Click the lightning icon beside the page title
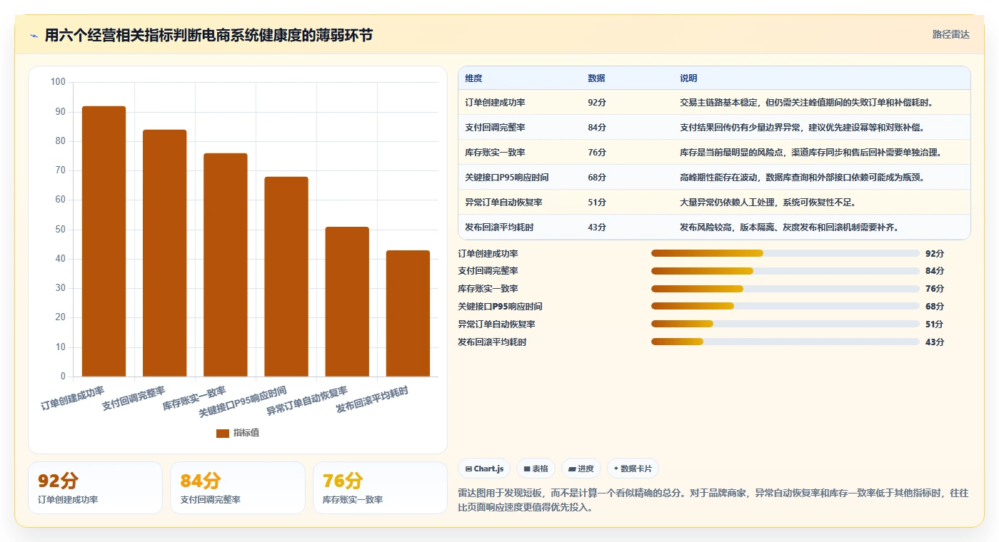Viewport: 999px width, 542px height. 34,36
